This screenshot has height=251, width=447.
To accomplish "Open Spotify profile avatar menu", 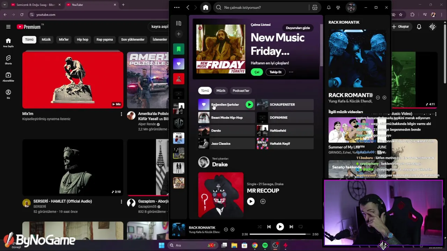I will [x=351, y=7].
